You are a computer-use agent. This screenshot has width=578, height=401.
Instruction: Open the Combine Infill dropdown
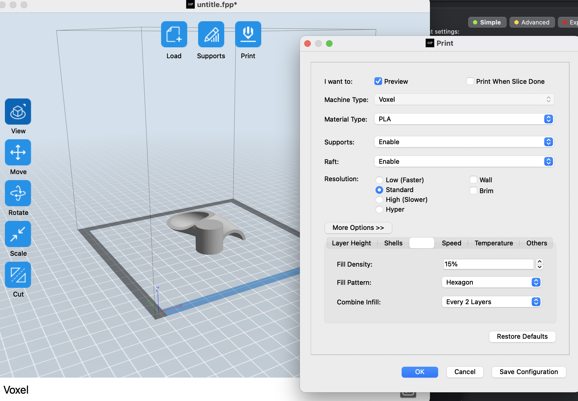(x=491, y=302)
